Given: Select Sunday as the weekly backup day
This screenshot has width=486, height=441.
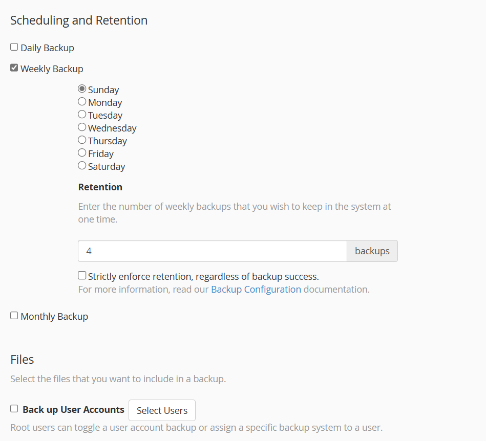Looking at the screenshot, I should click(x=82, y=89).
